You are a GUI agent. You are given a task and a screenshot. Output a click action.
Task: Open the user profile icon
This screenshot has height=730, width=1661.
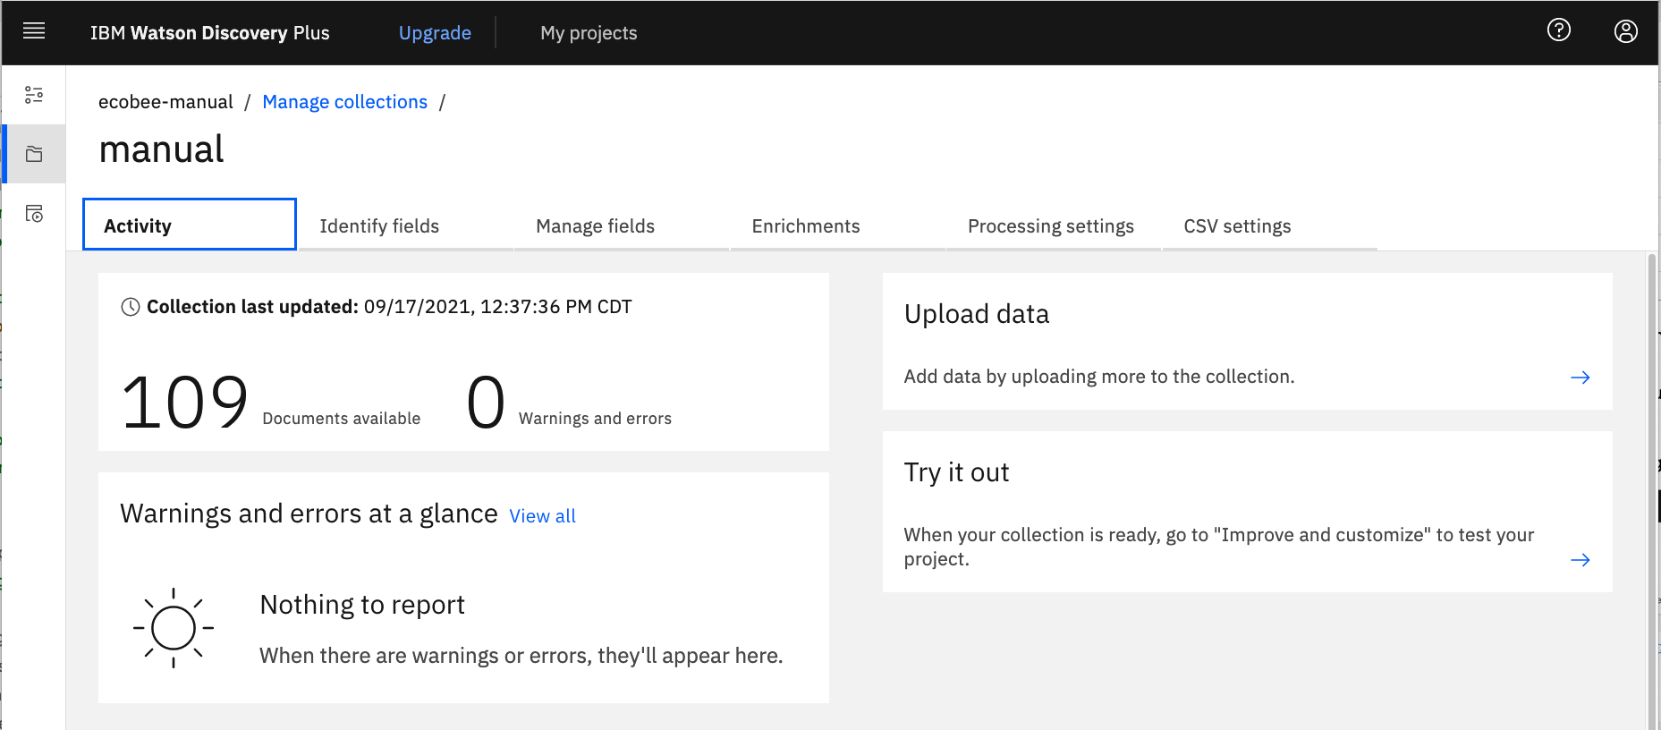point(1626,31)
